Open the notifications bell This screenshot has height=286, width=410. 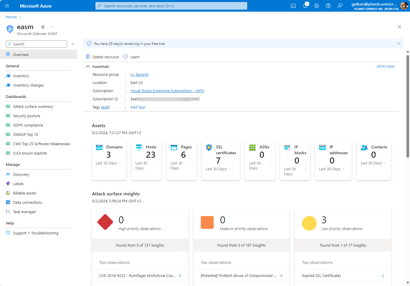pos(305,6)
